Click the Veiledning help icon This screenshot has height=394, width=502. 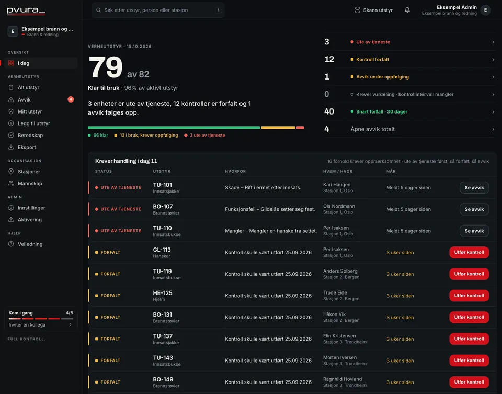(x=11, y=244)
